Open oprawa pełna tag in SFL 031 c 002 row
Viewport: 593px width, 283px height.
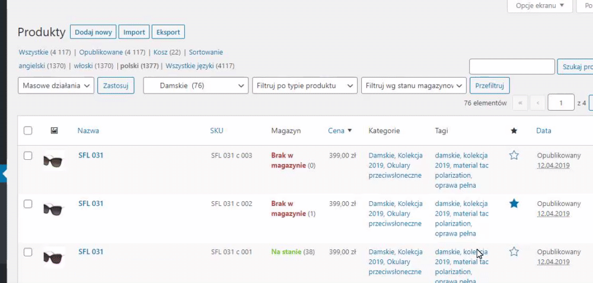455,234
